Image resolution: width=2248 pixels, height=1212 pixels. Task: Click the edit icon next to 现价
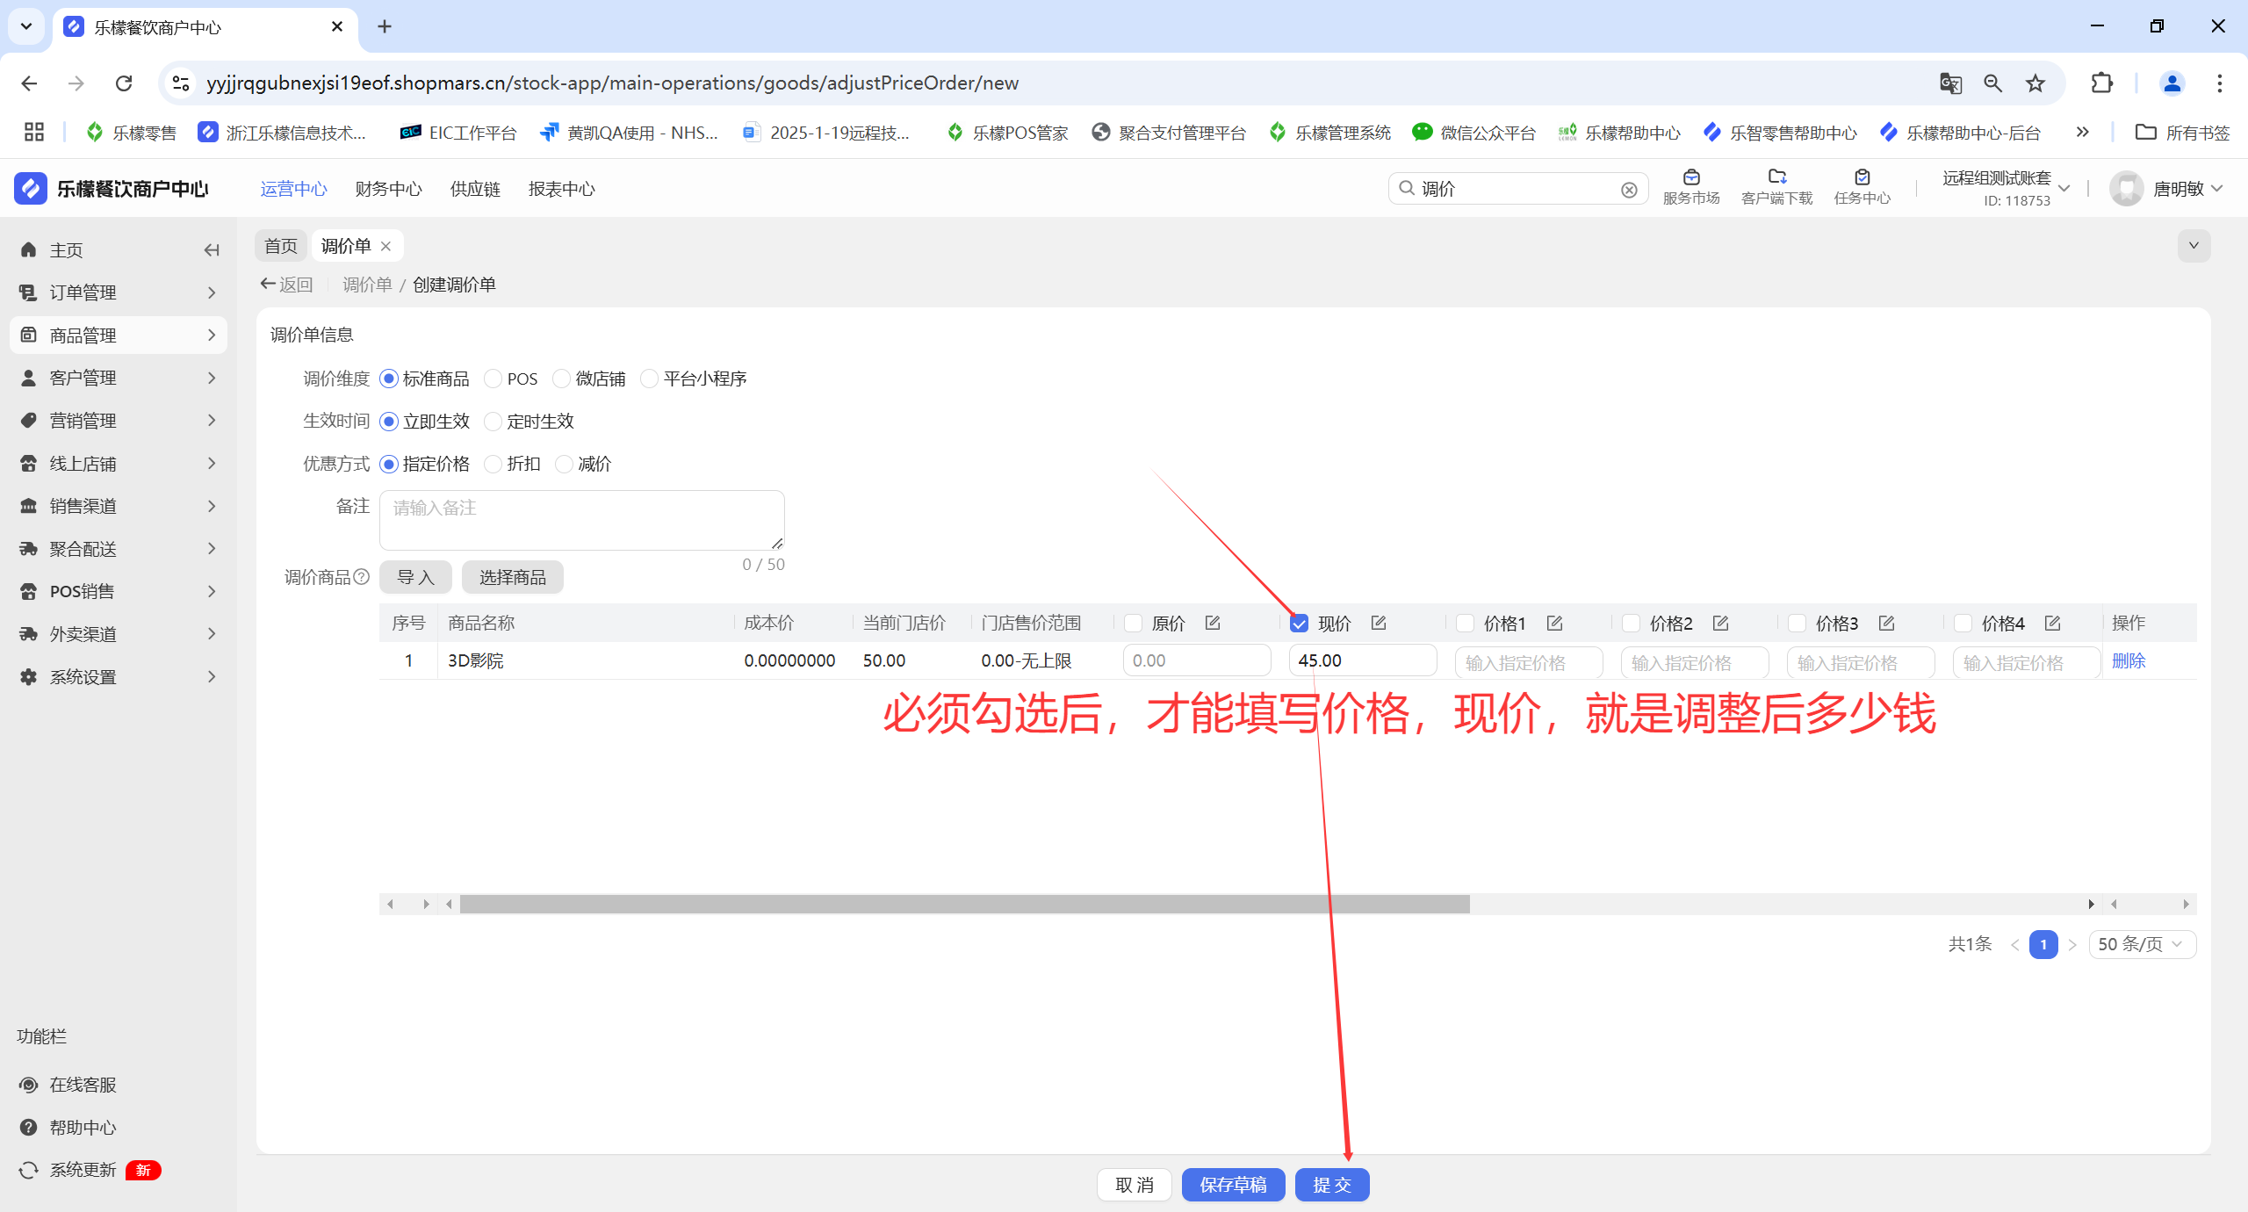click(x=1379, y=623)
